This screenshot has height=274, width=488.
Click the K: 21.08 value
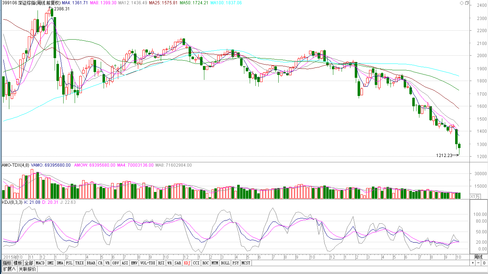(32, 202)
